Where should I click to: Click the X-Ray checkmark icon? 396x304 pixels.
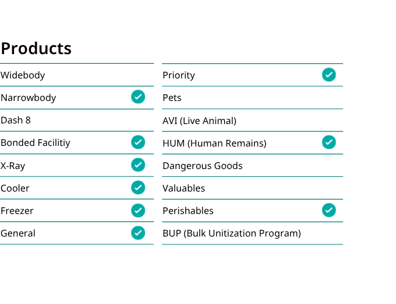tap(138, 165)
